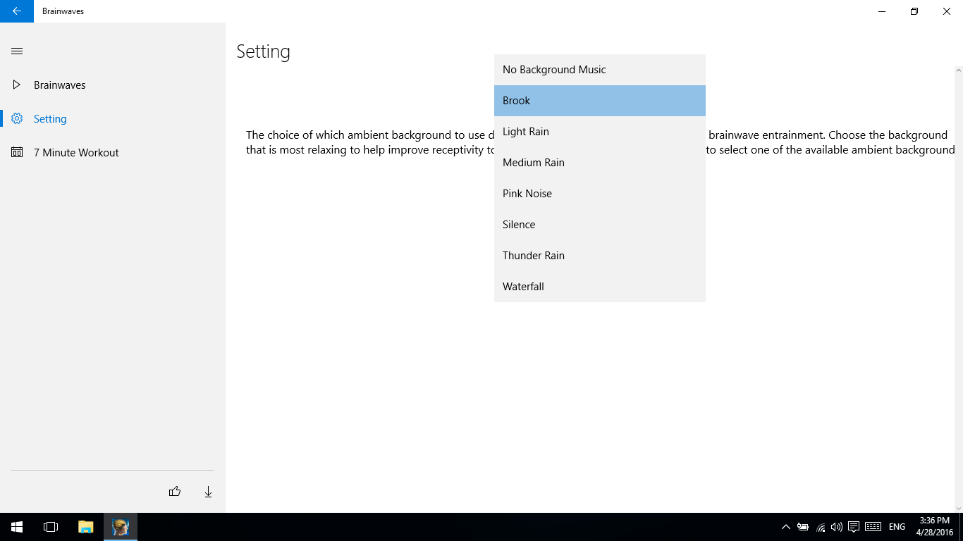963x541 pixels.
Task: Click the scrollbar down arrow
Action: click(x=959, y=508)
